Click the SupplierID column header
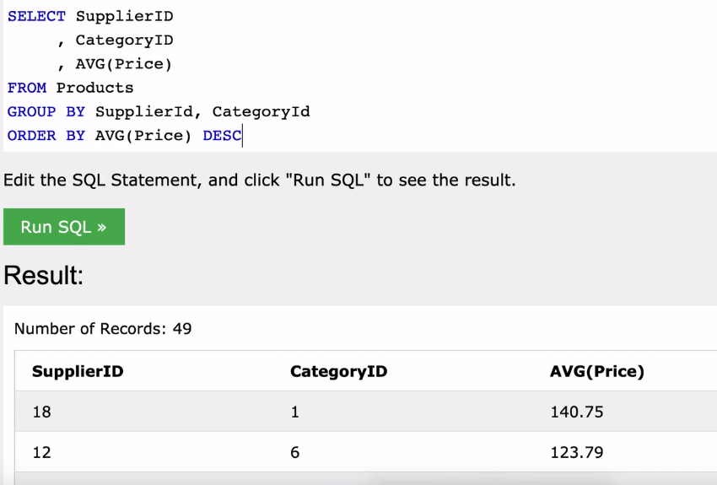717x485 pixels. 78,371
